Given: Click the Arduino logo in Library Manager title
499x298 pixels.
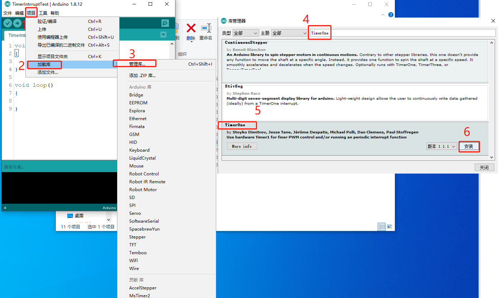Looking at the screenshot, I should [x=224, y=21].
